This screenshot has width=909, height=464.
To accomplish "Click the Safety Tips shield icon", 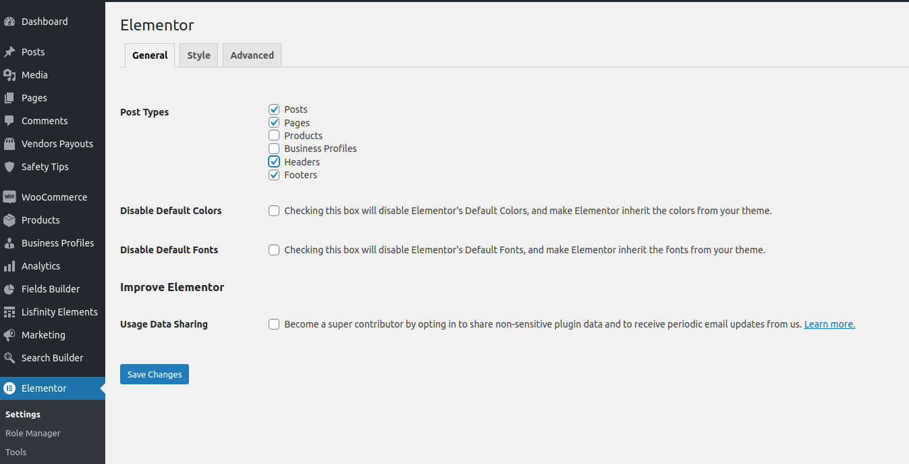I will point(9,167).
